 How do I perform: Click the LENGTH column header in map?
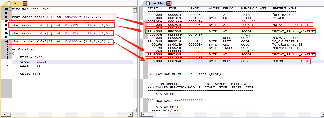click(x=195, y=8)
